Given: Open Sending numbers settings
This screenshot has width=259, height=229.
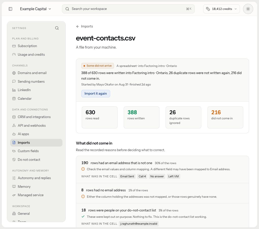Looking at the screenshot, I should [36, 81].
